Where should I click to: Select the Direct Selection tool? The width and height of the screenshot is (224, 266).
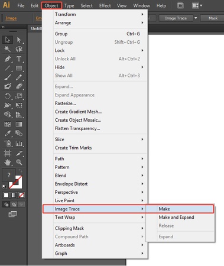(19, 40)
